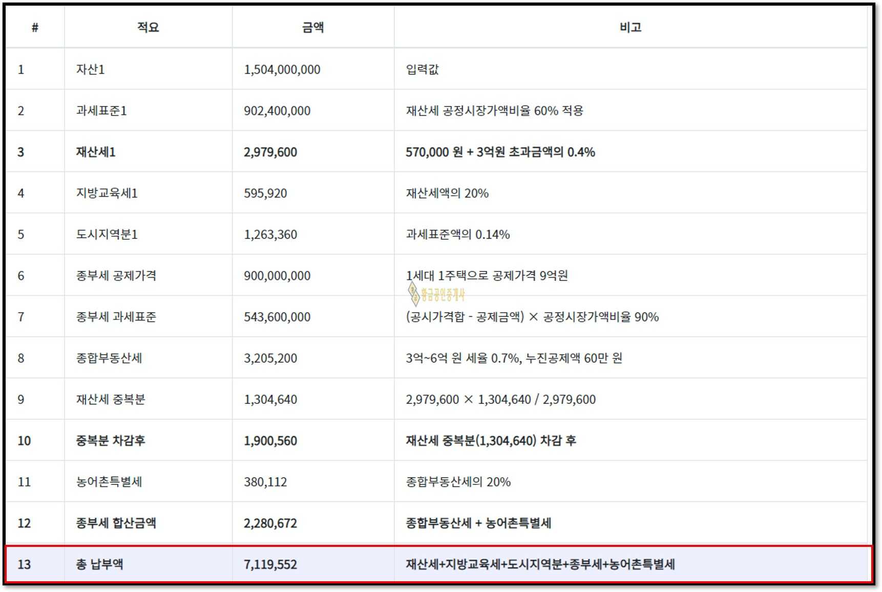
Task: Select the 지방교육세1 row label
Action: [x=107, y=193]
